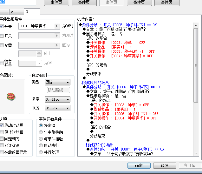Open the 类型 dropdown set to 固定
The image size is (202, 174).
57,82
